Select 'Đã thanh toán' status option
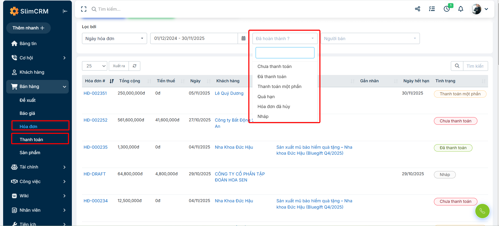This screenshot has width=499, height=226. point(272,77)
